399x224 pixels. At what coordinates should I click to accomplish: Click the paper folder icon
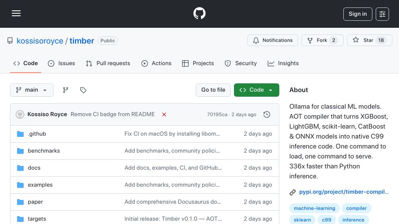tap(20, 202)
